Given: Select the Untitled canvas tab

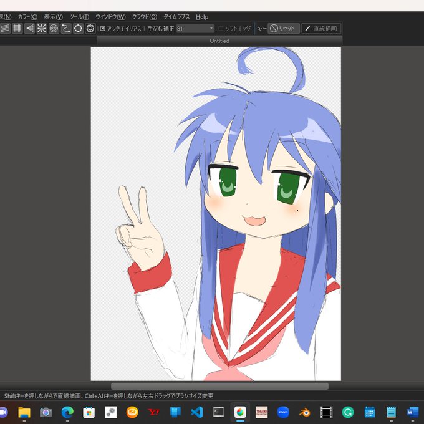Looking at the screenshot, I should (x=219, y=41).
